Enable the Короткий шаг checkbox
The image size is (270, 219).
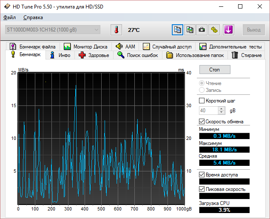coord(202,101)
